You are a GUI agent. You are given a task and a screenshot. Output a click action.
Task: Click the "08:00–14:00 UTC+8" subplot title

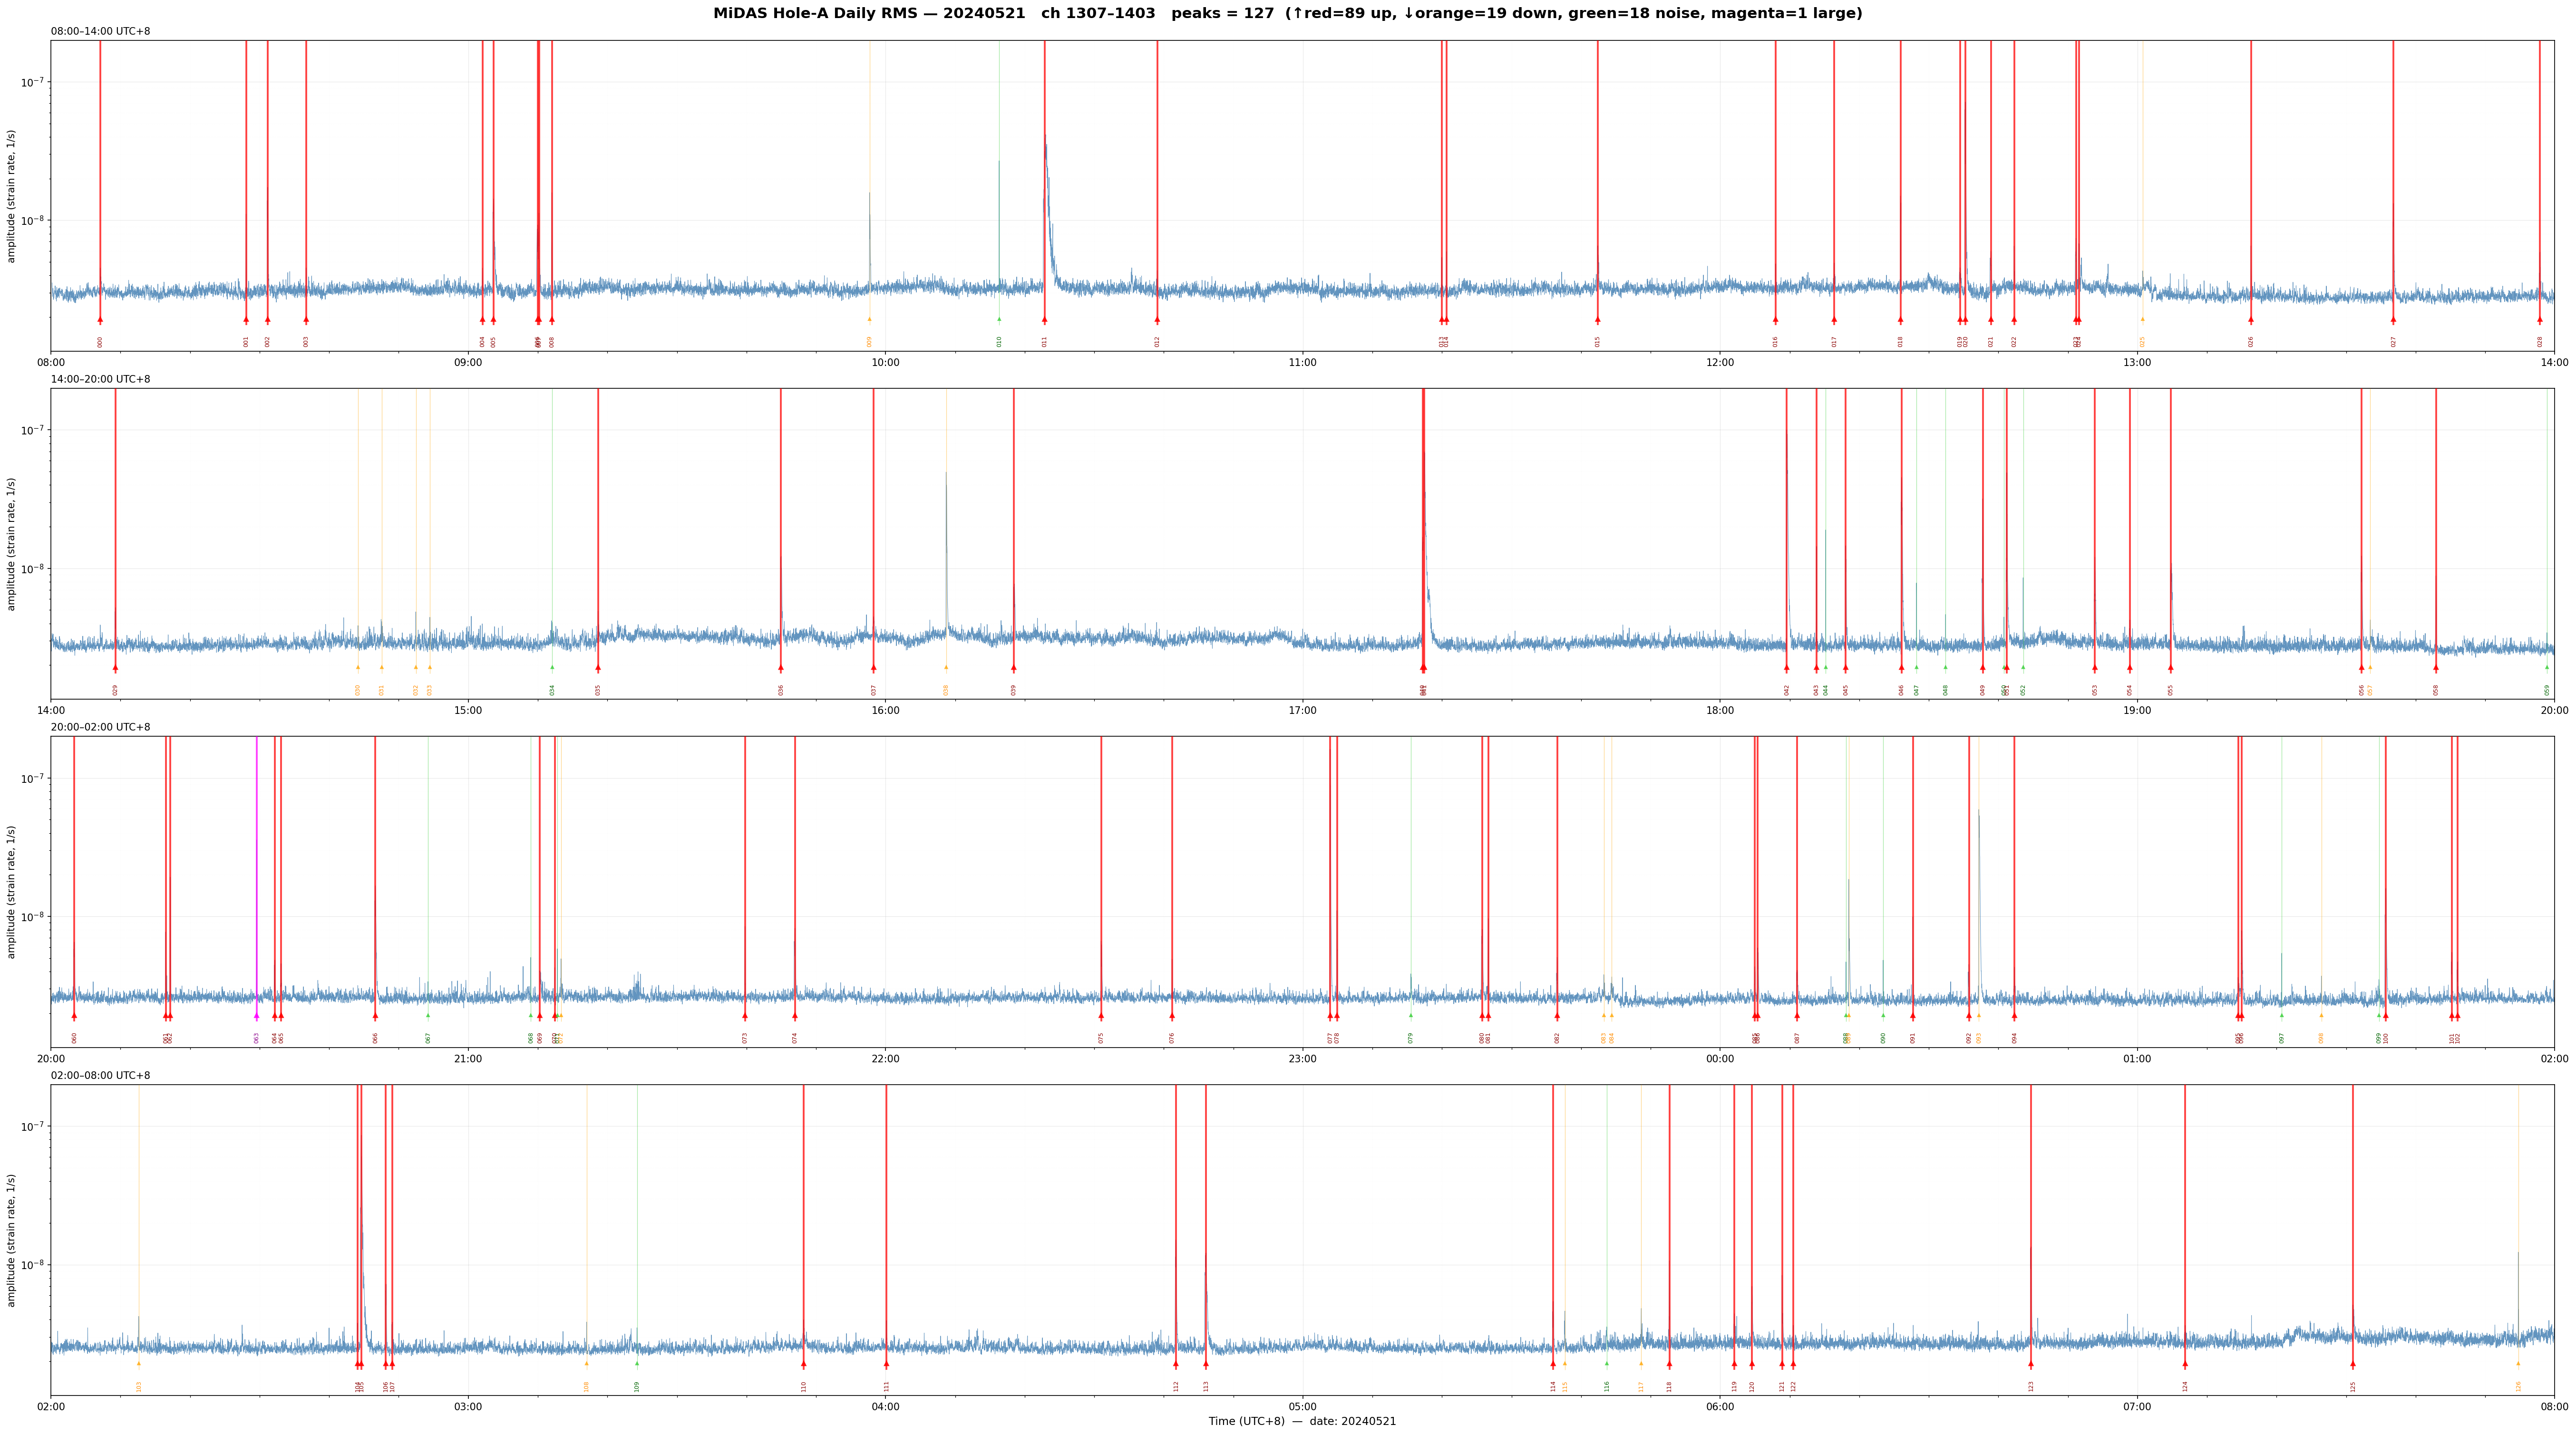[101, 32]
